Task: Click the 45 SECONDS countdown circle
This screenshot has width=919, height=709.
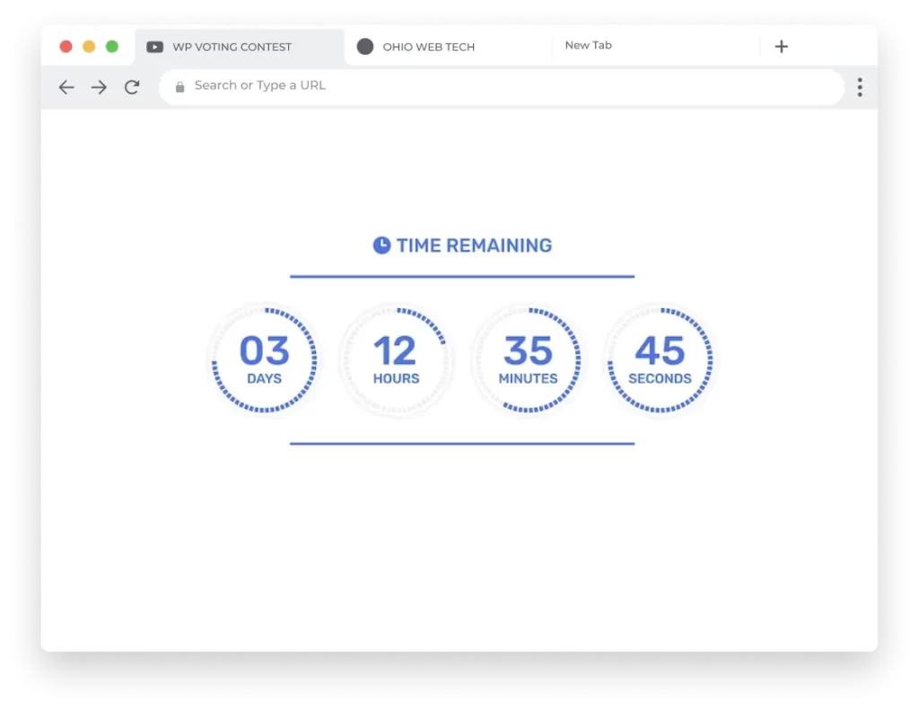Action: [660, 360]
